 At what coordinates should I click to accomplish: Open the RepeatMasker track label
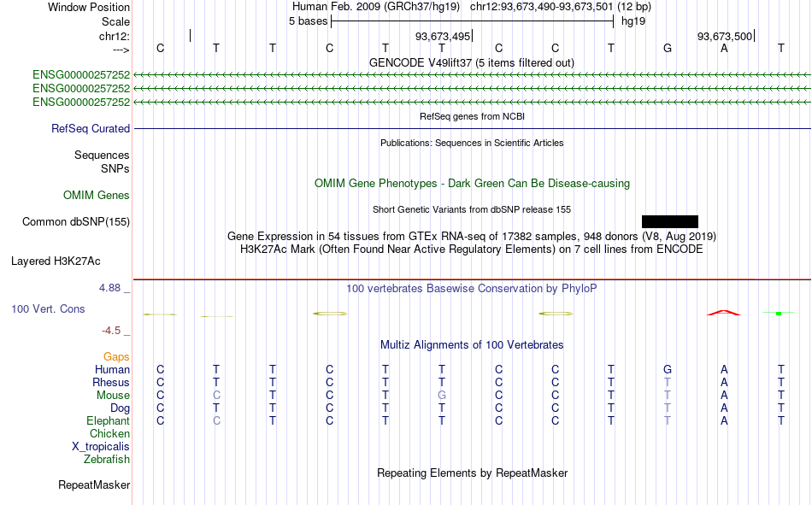(94, 484)
